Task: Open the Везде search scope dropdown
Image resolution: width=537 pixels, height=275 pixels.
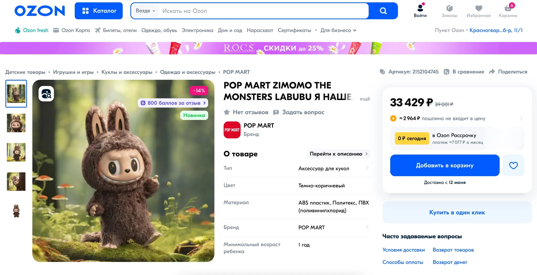Action: tap(146, 11)
